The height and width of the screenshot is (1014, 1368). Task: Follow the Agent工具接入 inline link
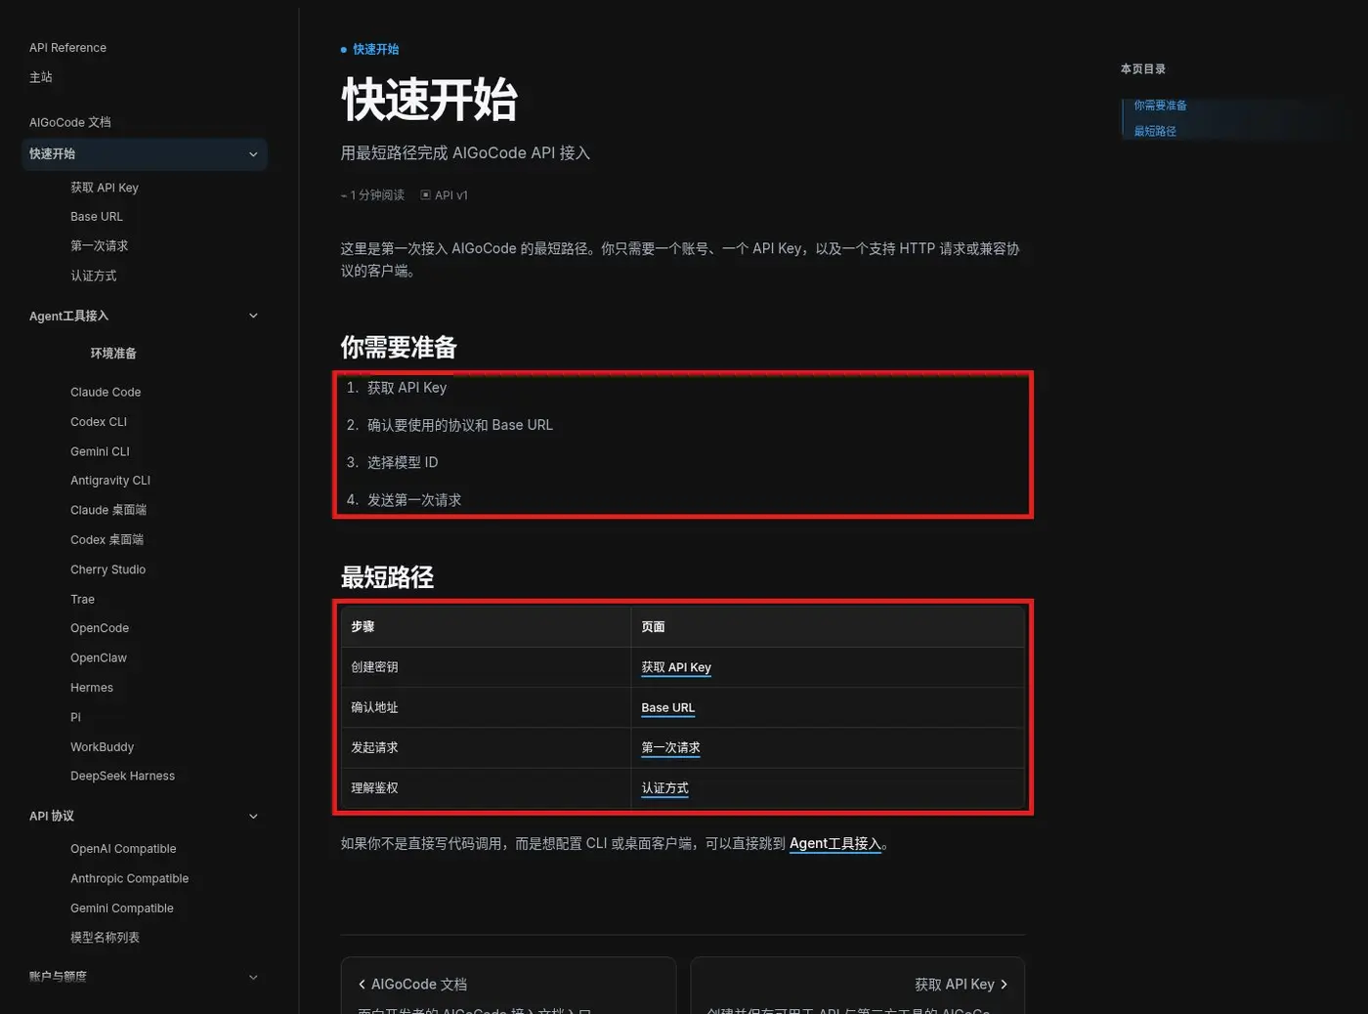coord(835,844)
